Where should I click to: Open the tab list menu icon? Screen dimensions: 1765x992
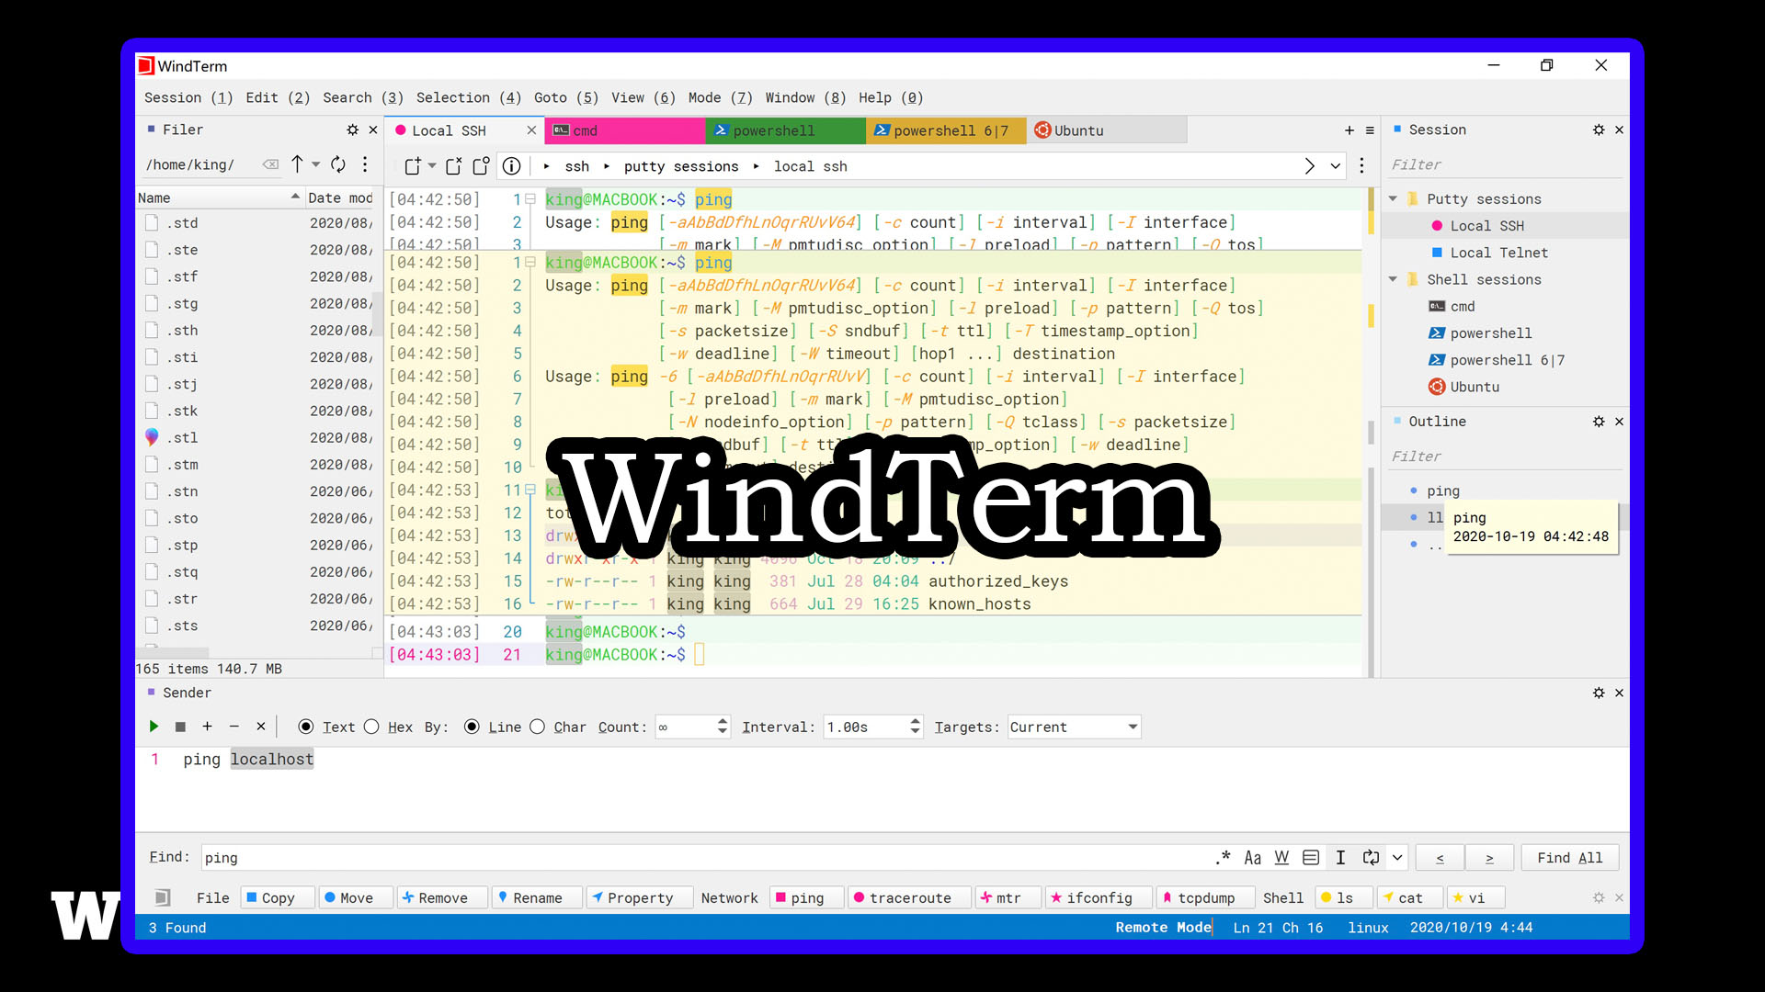1370,130
